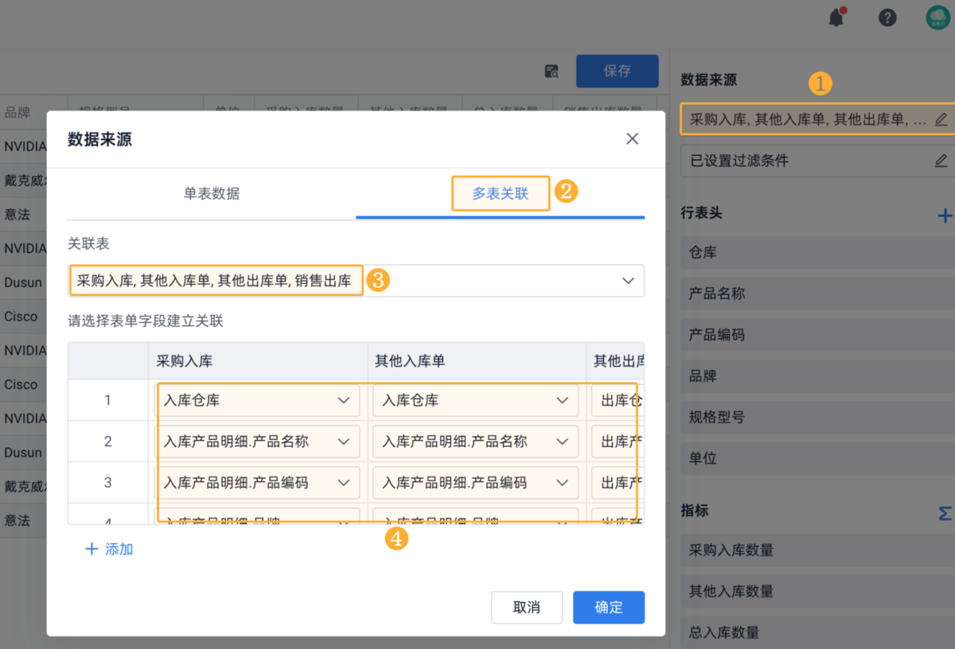Click the preview icon beside 保存
This screenshot has height=649, width=955.
coord(552,72)
